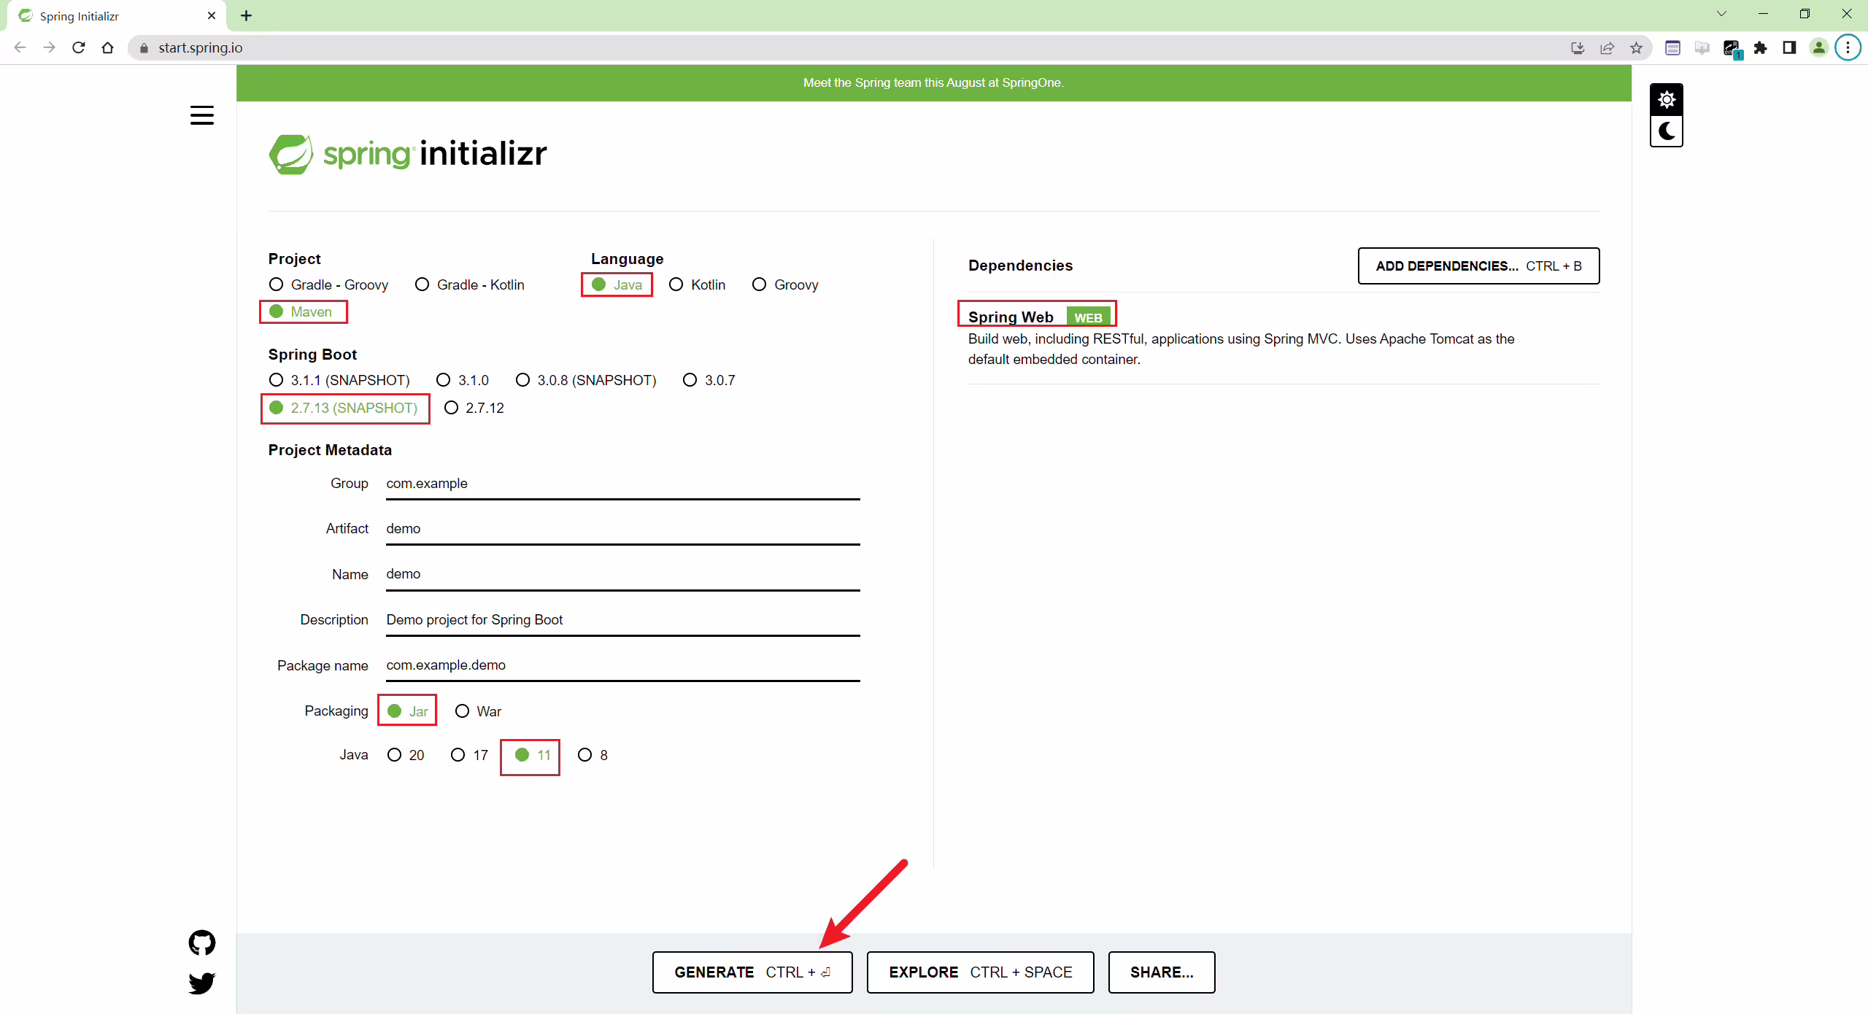Switch to dark theme moon icon
The image size is (1868, 1014).
(x=1667, y=131)
